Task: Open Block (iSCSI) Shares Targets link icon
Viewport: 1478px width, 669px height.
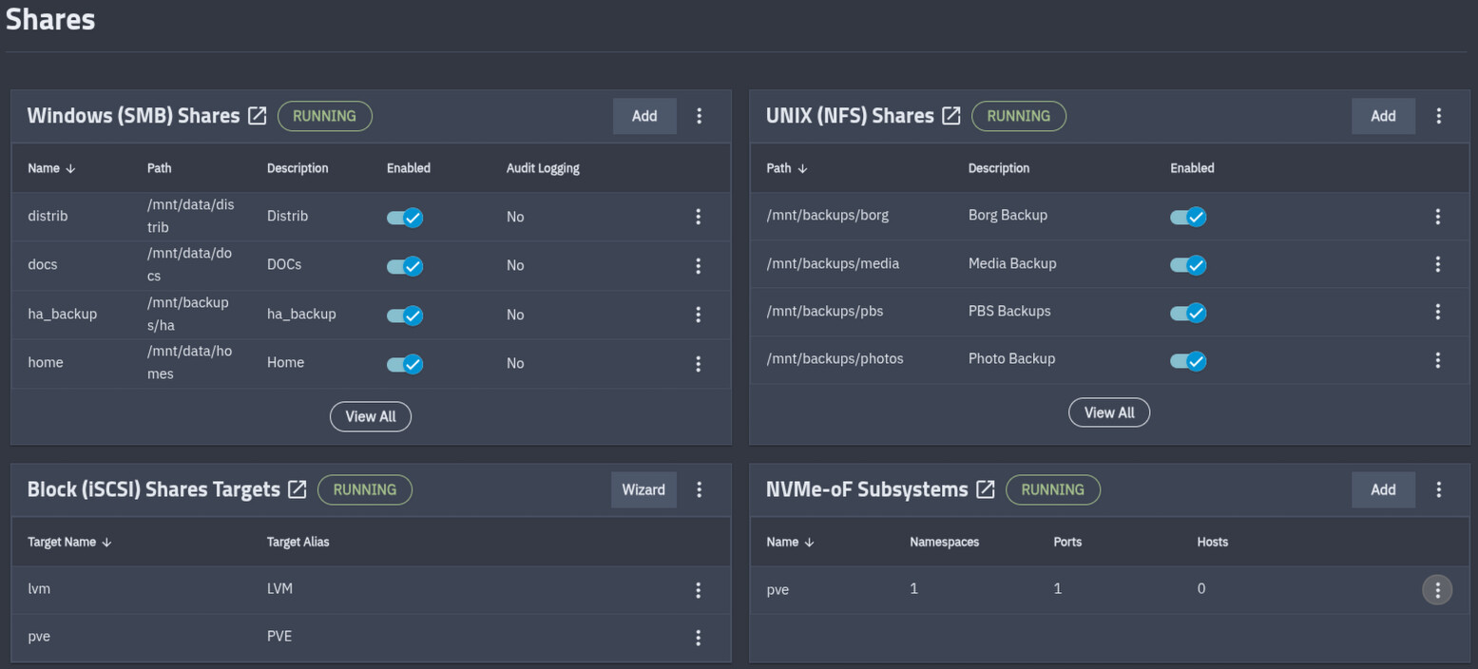Action: click(x=298, y=489)
